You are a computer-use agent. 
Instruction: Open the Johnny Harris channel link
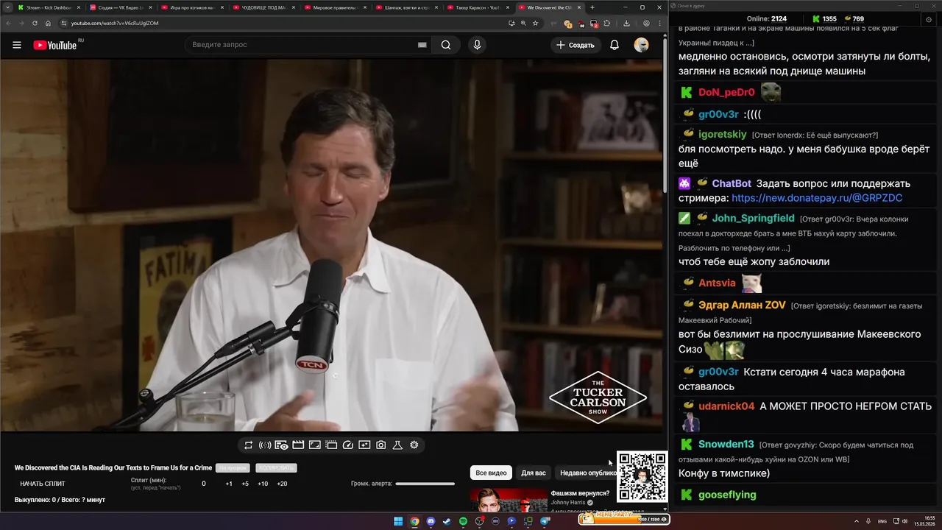pyautogui.click(x=567, y=502)
